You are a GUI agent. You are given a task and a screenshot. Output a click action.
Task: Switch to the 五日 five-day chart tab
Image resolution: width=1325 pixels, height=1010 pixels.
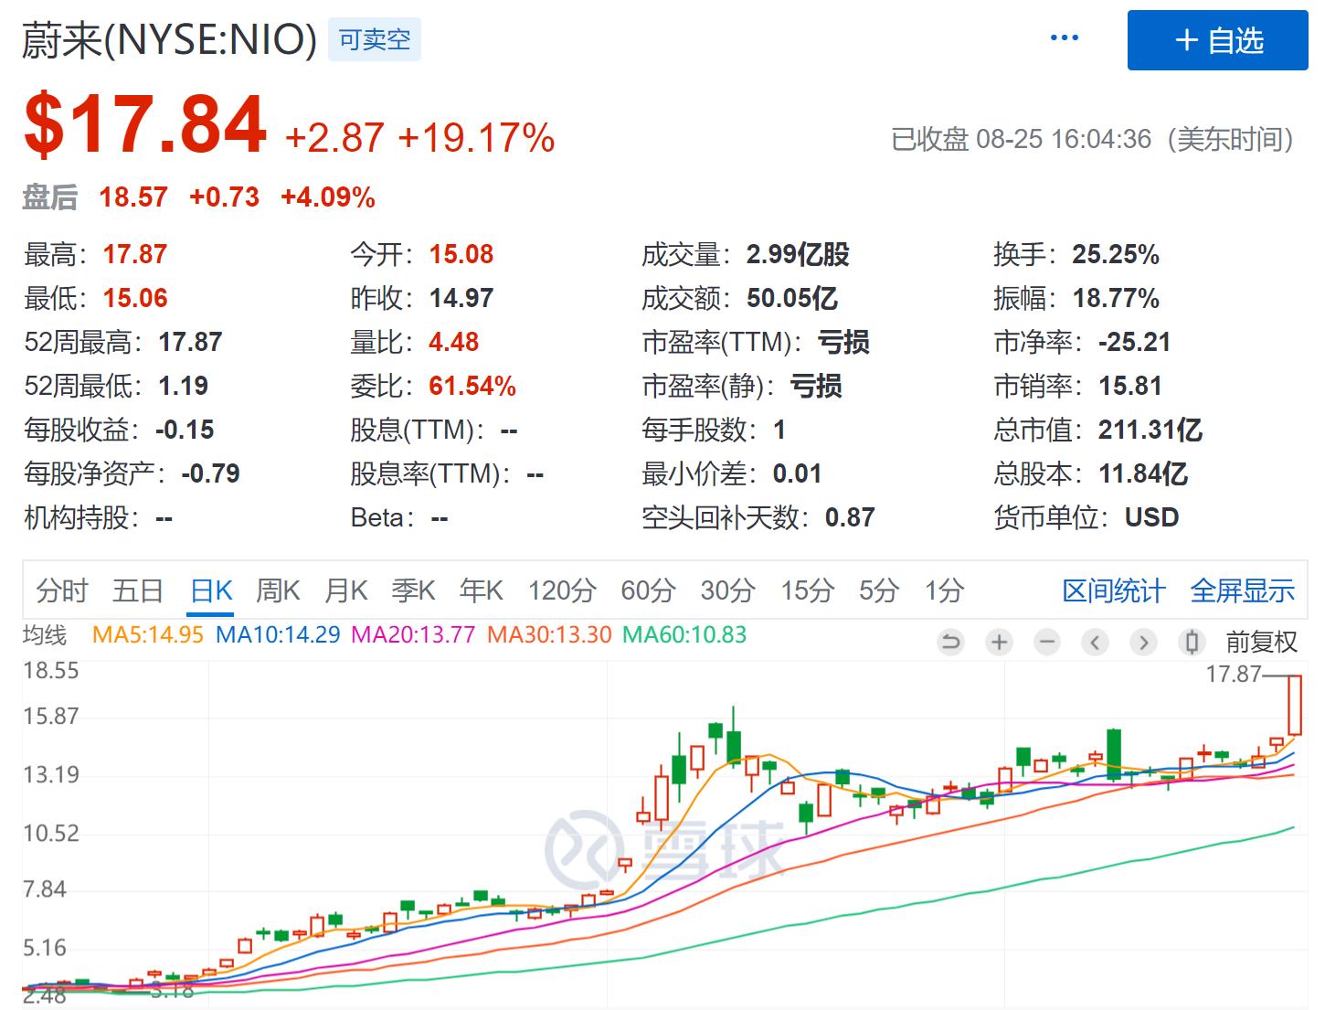click(138, 590)
